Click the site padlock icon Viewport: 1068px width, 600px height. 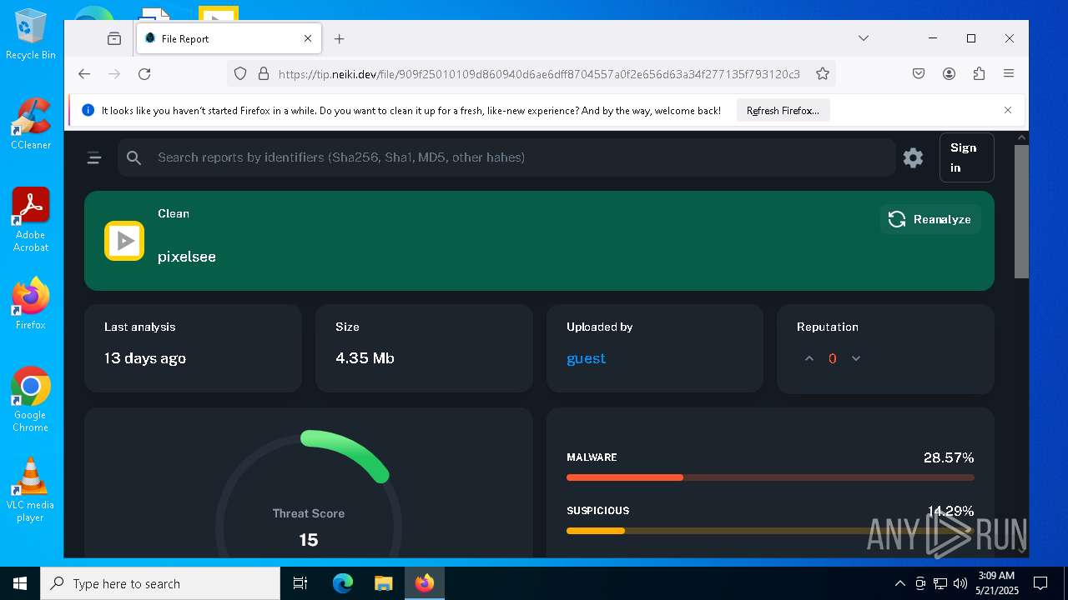[264, 74]
